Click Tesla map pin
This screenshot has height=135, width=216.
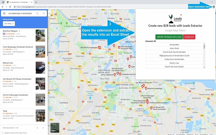(129, 66)
